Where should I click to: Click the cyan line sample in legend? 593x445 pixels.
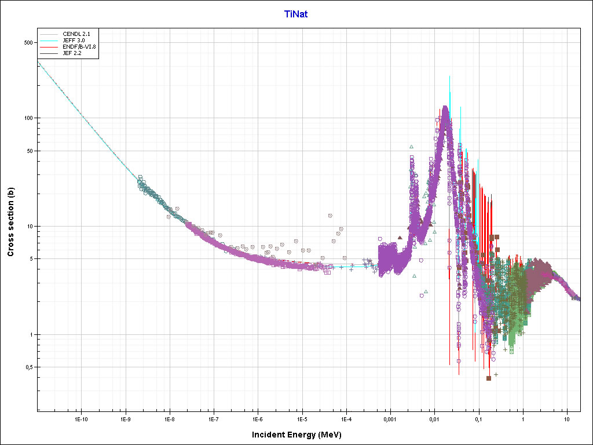click(x=49, y=41)
